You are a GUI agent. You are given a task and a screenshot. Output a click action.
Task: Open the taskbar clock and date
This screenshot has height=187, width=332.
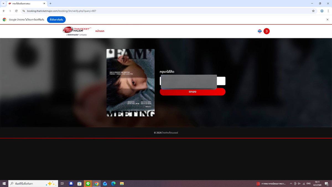point(317,183)
